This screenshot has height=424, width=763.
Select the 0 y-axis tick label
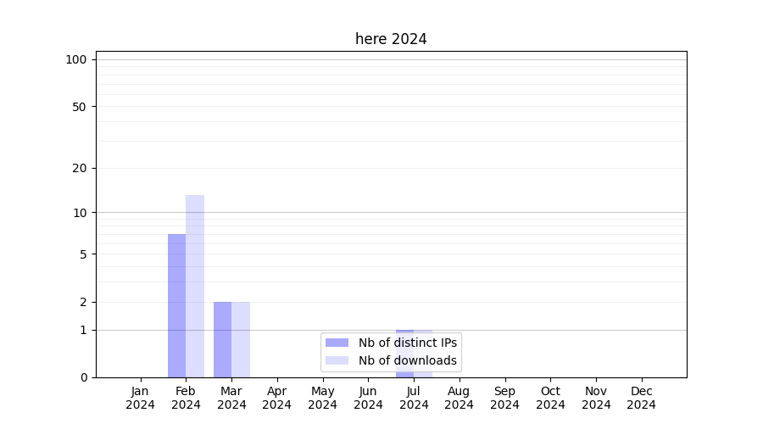click(83, 377)
